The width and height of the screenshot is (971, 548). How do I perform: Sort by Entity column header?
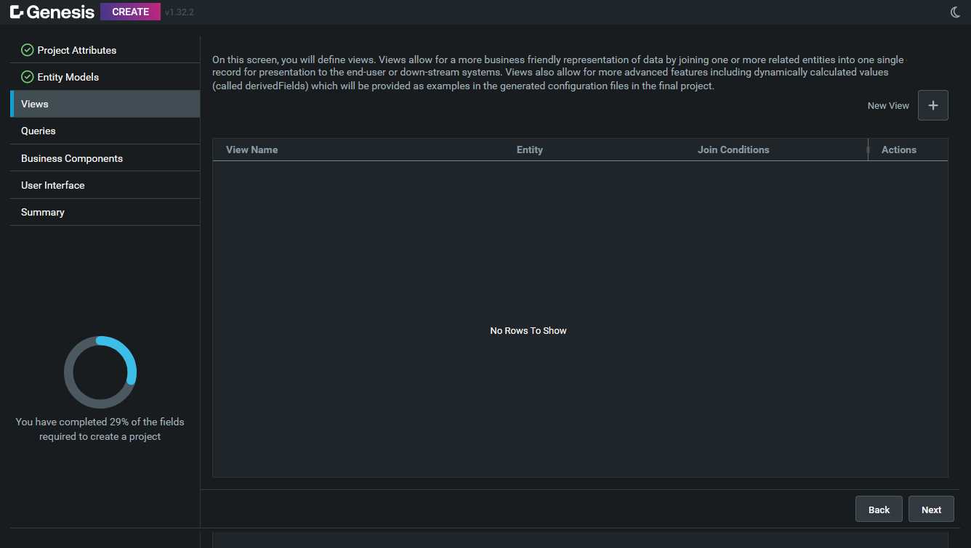[x=530, y=150]
